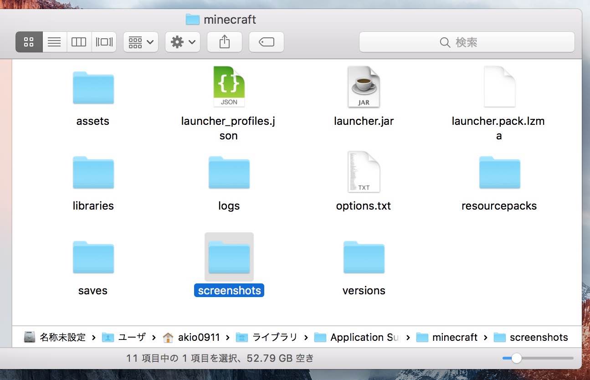Viewport: 590px width, 380px height.
Task: Click the 'saves' folder name label
Action: point(93,291)
